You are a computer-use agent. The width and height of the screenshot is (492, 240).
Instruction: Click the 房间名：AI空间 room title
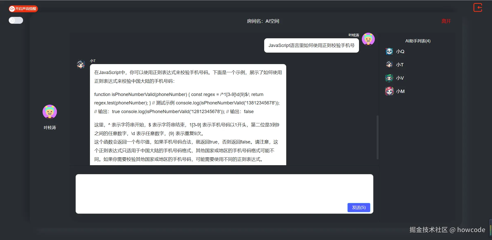pyautogui.click(x=263, y=21)
